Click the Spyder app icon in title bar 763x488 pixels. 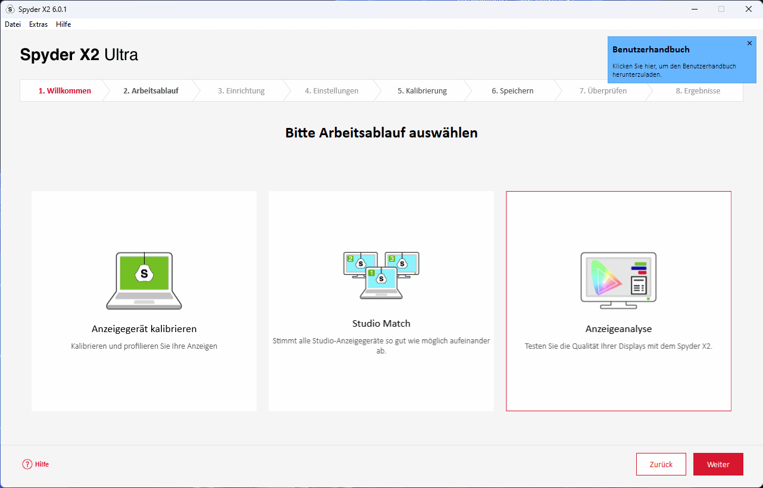click(x=10, y=10)
